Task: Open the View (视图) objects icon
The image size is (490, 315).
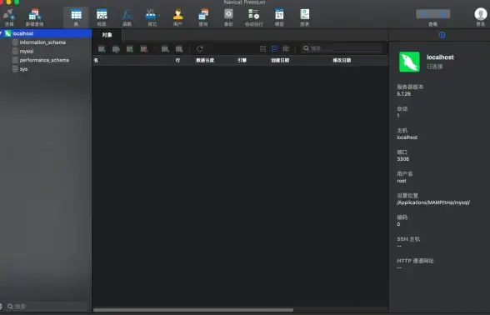Action: (102, 17)
